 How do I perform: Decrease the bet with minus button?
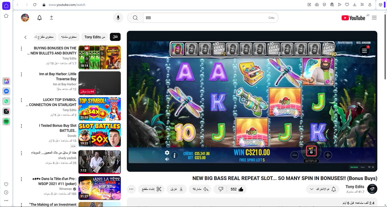(294, 155)
